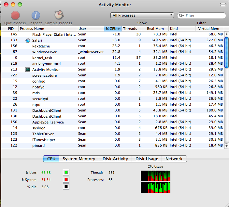Select the Safari compass icon in process list
The width and height of the screenshot is (229, 207).
[x=28, y=40]
